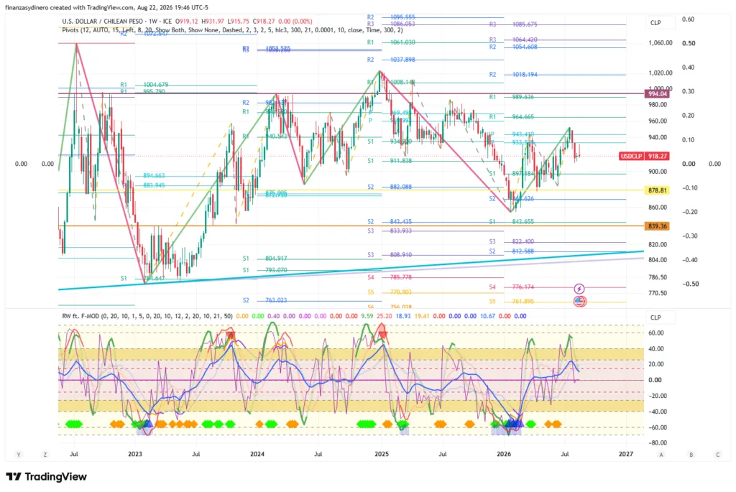Image resolution: width=736 pixels, height=492 pixels.
Task: Click the 2024 label on time axis
Action: click(x=257, y=454)
